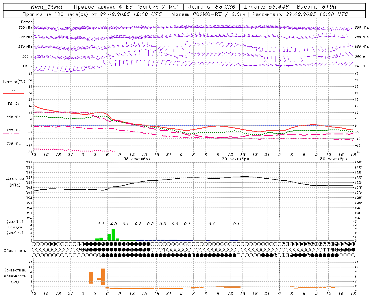Click the 'Тем-ра(°C)' temperature axis label
Viewport: 370px width, 296px height.
click(14, 82)
